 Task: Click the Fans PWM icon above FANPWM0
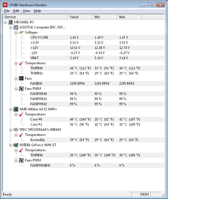click(x=21, y=89)
